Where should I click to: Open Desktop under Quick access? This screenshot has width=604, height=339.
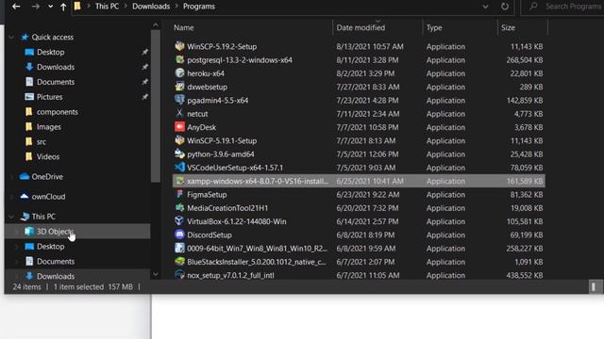tap(50, 53)
